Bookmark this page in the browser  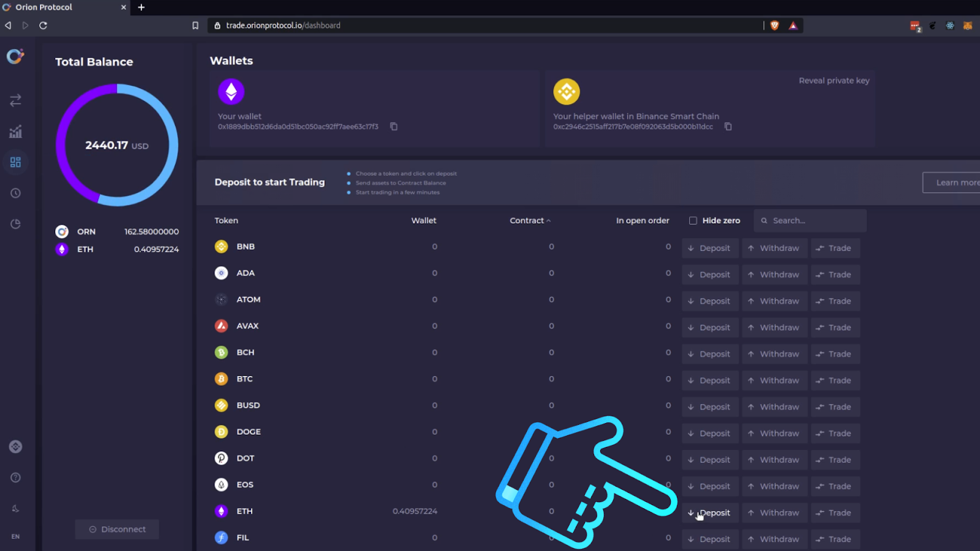point(195,25)
